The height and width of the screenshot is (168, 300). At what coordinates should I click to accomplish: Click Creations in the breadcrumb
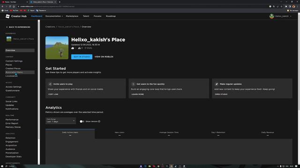tap(50, 27)
